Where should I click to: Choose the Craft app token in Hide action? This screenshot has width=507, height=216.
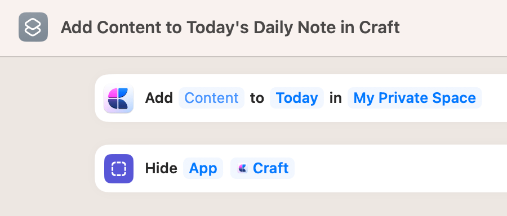(262, 168)
